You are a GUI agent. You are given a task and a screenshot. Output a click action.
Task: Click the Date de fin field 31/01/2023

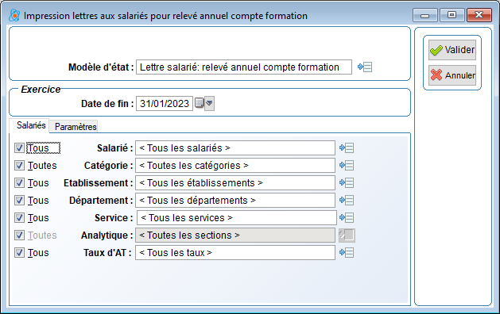[165, 103]
